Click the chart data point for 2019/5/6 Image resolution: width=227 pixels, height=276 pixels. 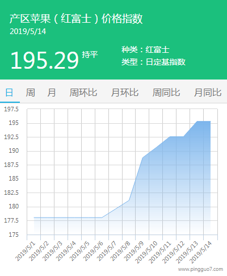pos(102,218)
